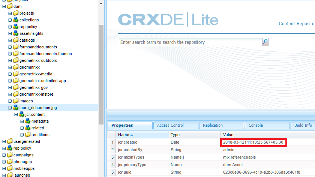
Task: Expand the campaigns node
Action: click(x=4, y=155)
